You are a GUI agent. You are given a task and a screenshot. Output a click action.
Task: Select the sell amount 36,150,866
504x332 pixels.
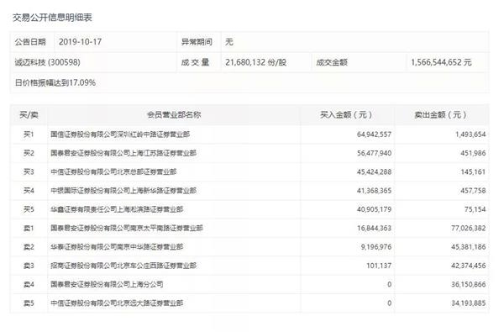click(x=469, y=284)
